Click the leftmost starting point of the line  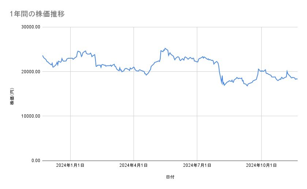click(x=42, y=55)
